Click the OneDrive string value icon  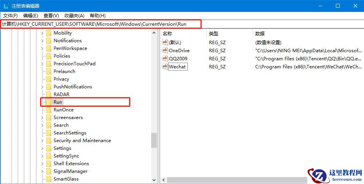(165, 50)
